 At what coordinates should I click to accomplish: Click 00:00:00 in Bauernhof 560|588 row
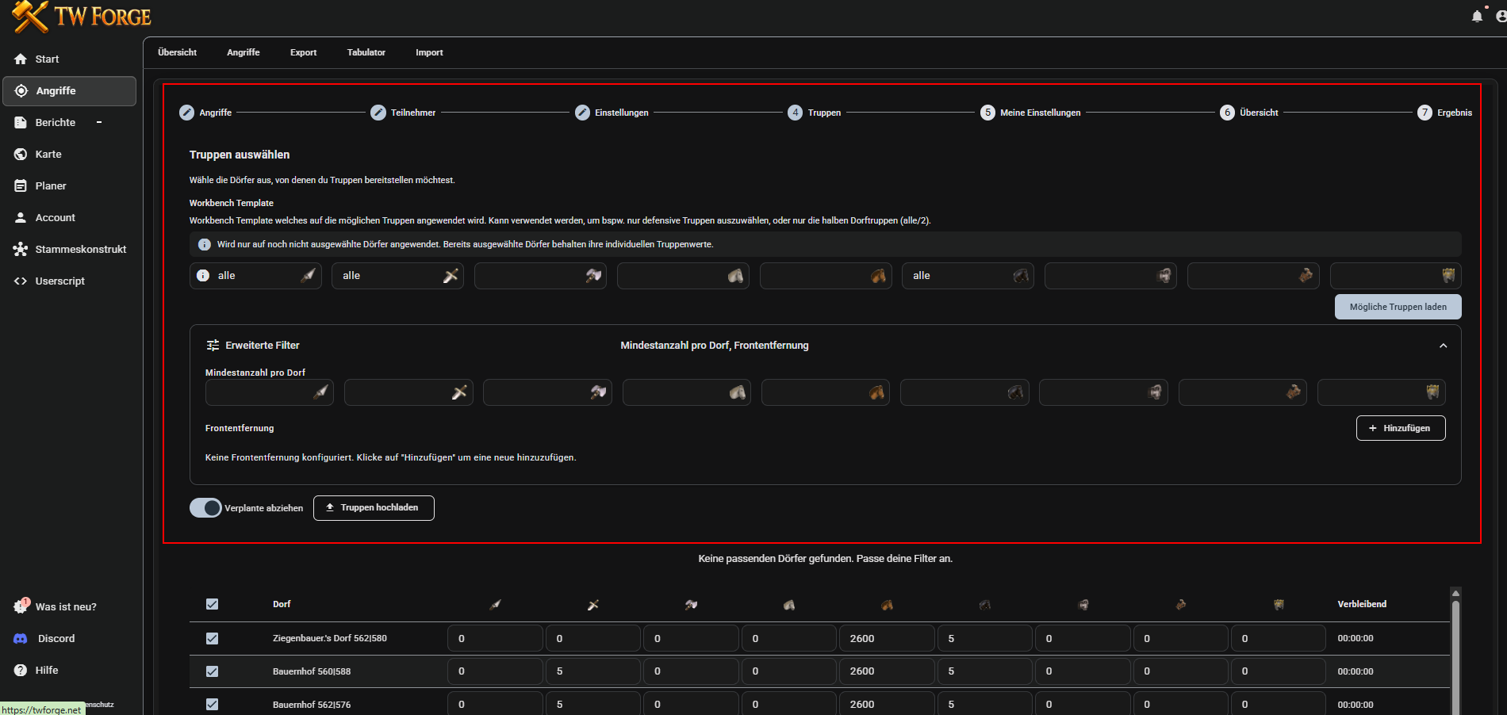tap(1356, 671)
